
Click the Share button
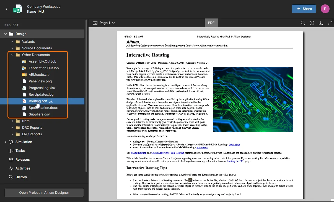click(304, 9)
